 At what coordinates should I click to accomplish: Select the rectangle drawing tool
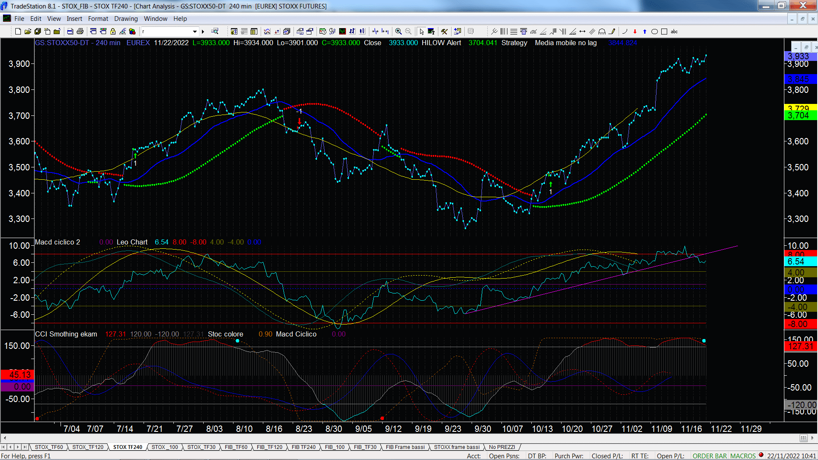(664, 32)
